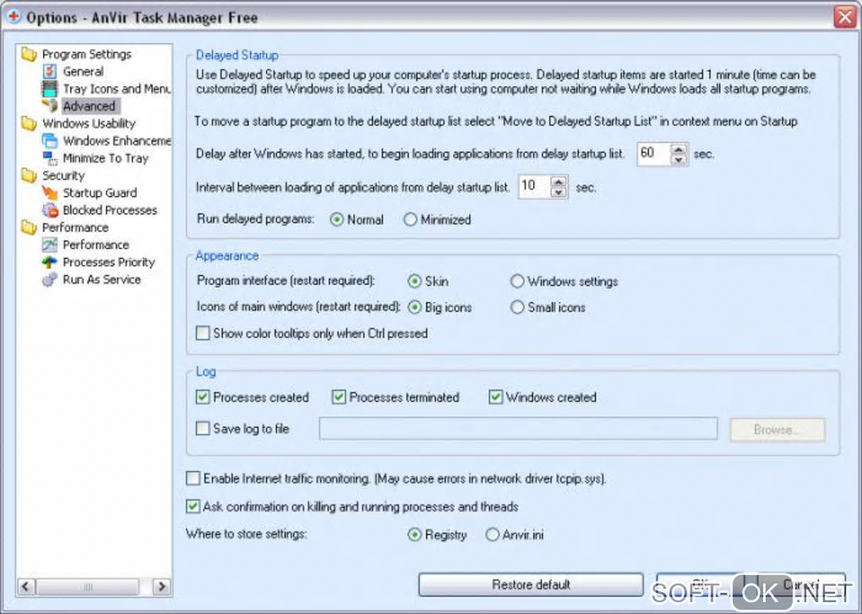Click the Tray Icons and Menu icon

[x=50, y=88]
